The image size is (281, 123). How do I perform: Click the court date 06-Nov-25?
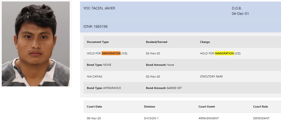(x=93, y=118)
